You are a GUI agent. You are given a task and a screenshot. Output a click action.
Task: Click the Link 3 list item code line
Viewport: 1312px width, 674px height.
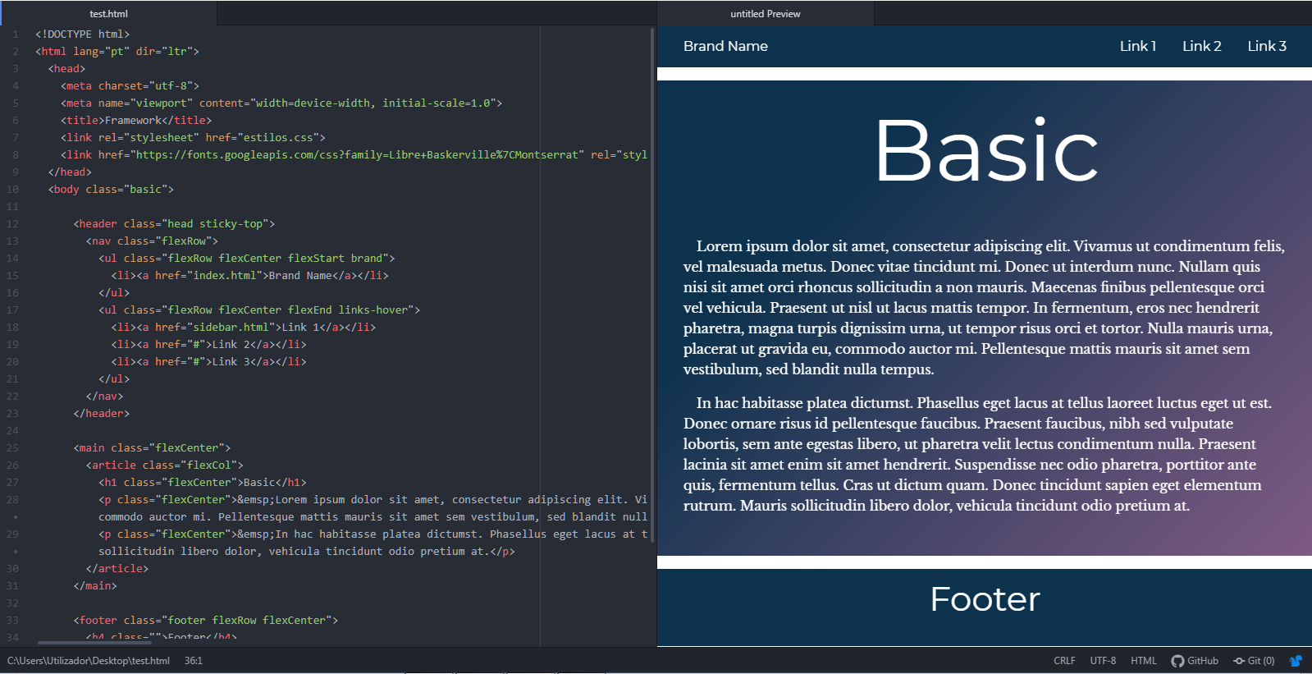(x=209, y=362)
